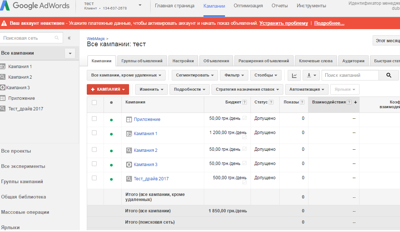Image resolution: width=400 pixels, height=232 pixels.
Task: Select Тест_драйв 2017 in the sidebar
Action: (26, 109)
